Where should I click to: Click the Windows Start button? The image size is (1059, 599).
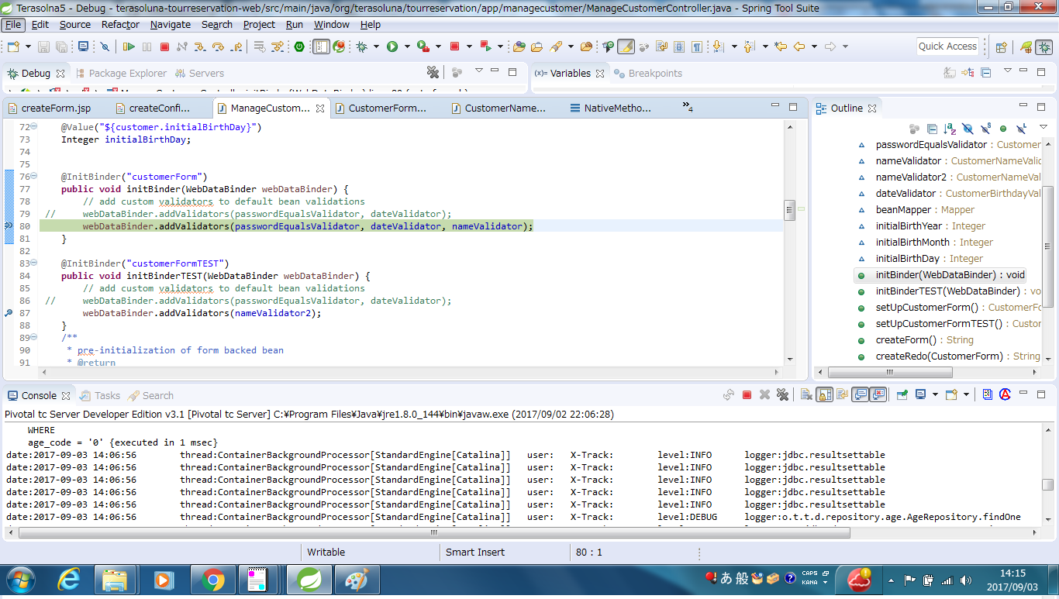pos(20,579)
